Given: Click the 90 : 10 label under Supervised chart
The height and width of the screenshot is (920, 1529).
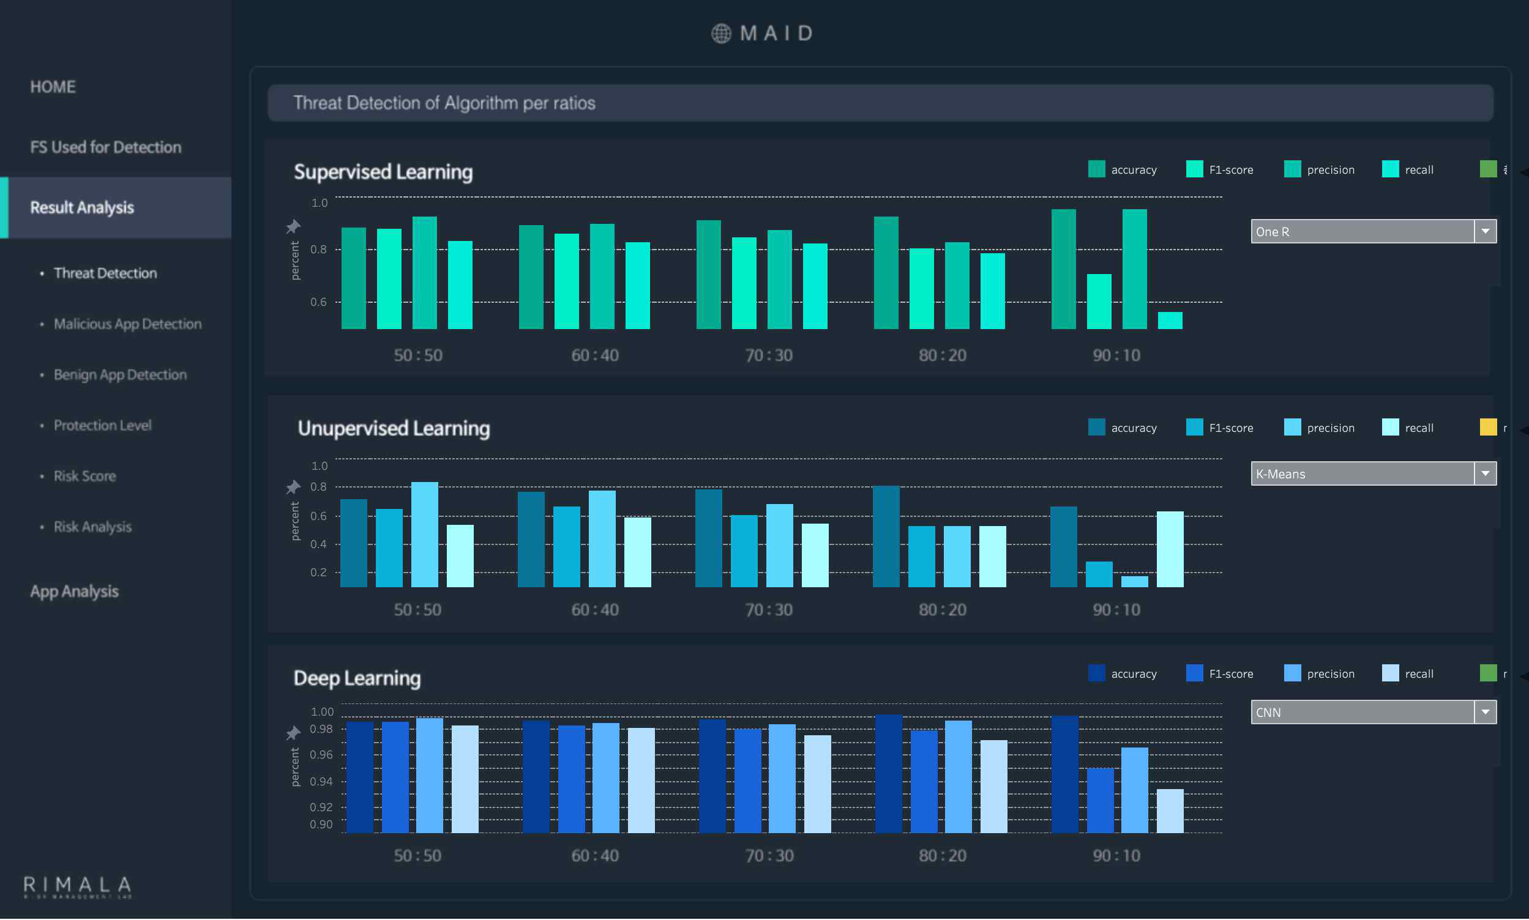Looking at the screenshot, I should click(x=1116, y=356).
